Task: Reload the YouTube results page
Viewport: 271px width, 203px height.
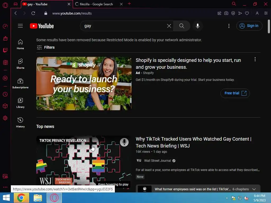Action: [33, 13]
